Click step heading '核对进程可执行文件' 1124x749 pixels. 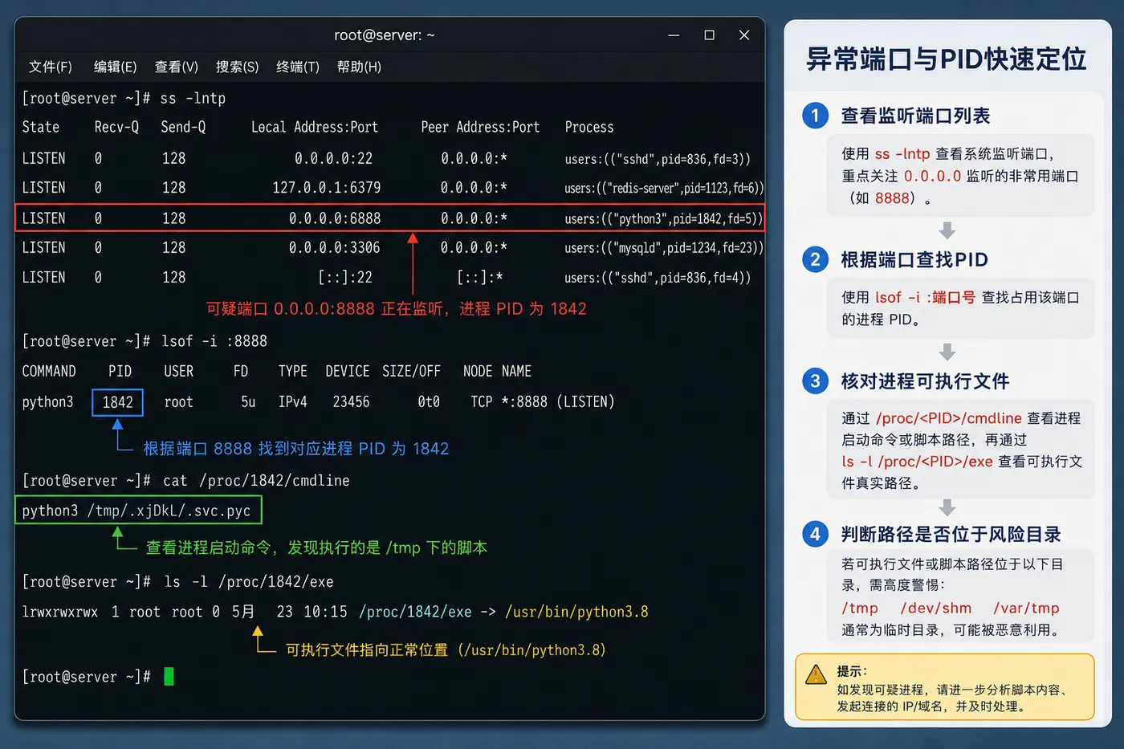[x=925, y=381]
